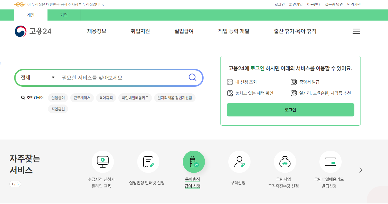The image size is (388, 204).
Task: Click the 회원가입 link
Action: [296, 4]
